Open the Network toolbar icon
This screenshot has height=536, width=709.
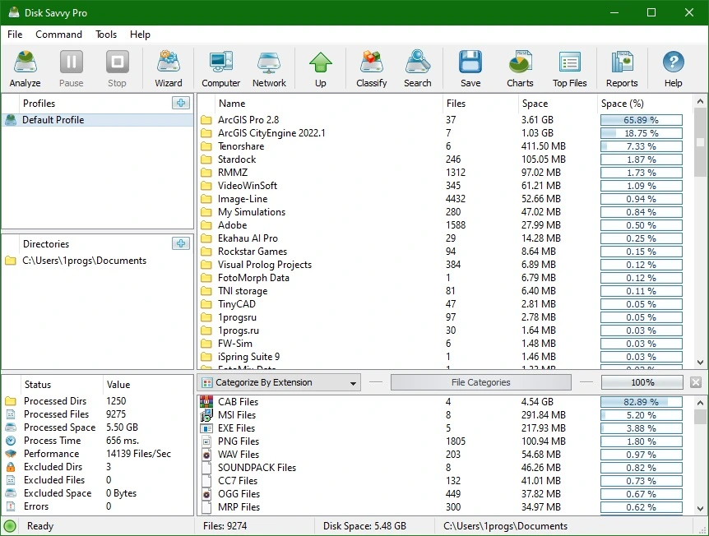(269, 69)
